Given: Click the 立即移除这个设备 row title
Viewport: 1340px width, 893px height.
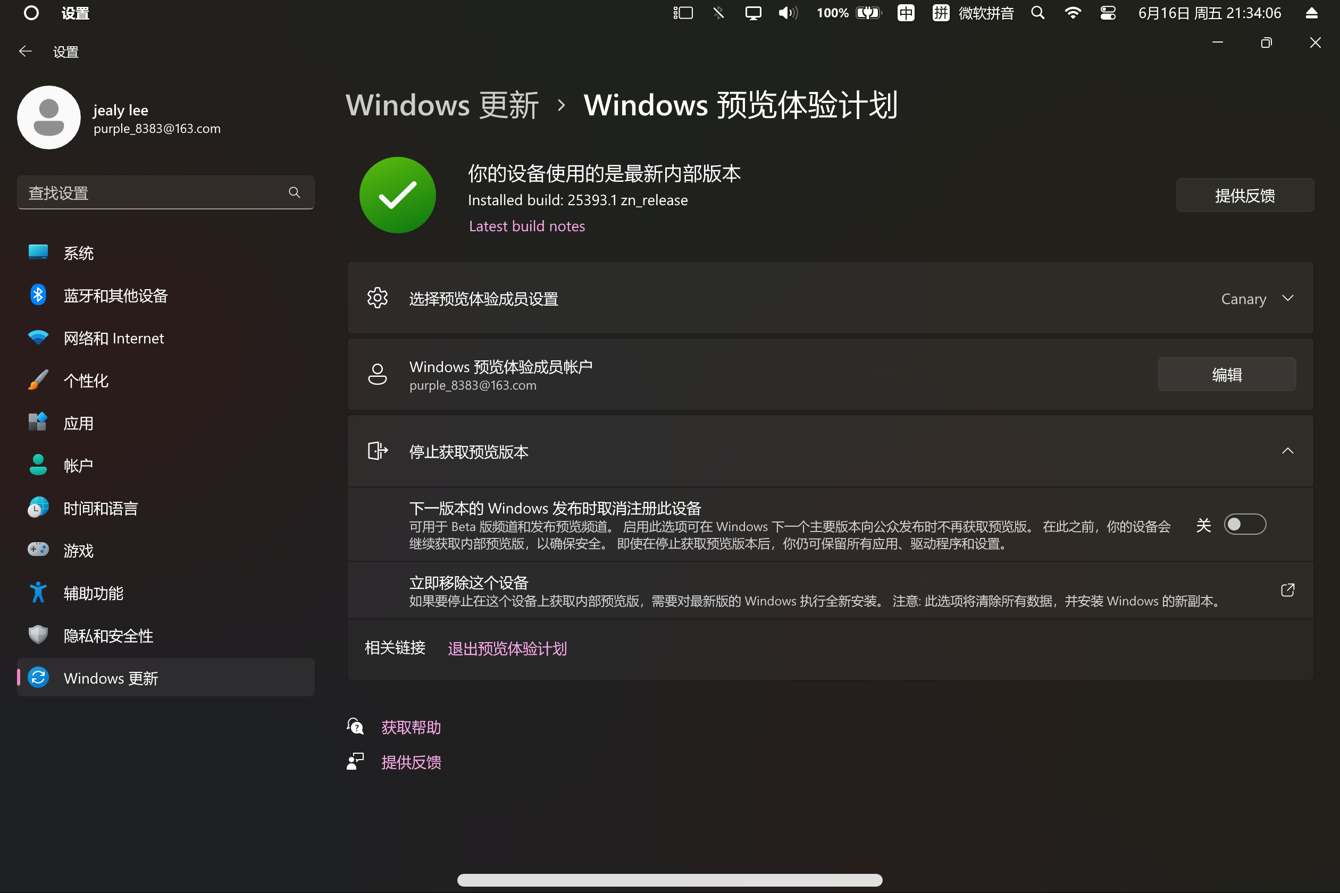Looking at the screenshot, I should [x=469, y=582].
